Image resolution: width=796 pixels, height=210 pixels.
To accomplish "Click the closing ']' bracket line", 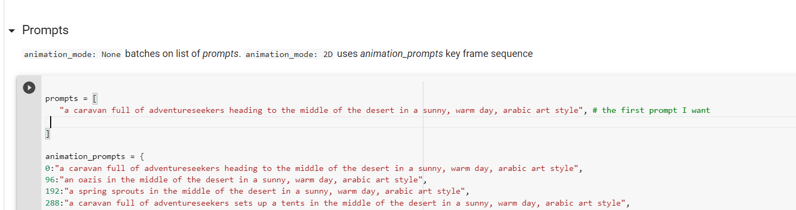I will (x=47, y=133).
